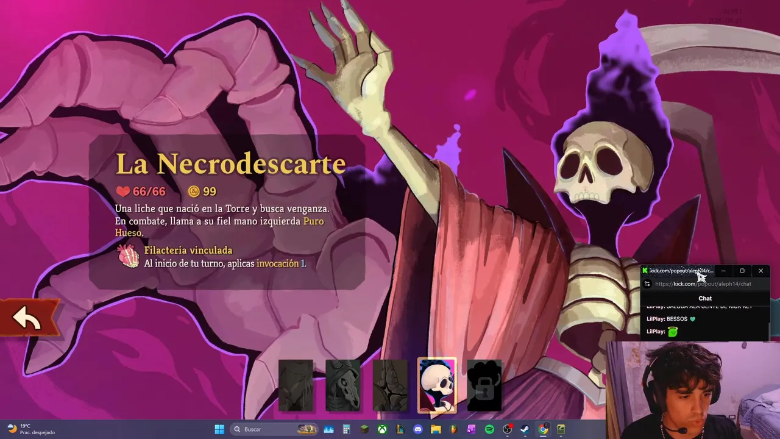Open the Xbox app taskbar icon
Screen dimensions: 780x439
pos(382,429)
